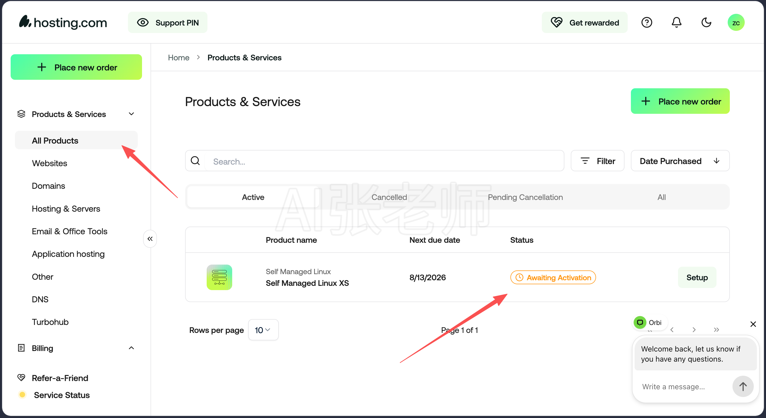Focus the Search products field
Viewport: 766px width, 418px height.
pyautogui.click(x=375, y=161)
